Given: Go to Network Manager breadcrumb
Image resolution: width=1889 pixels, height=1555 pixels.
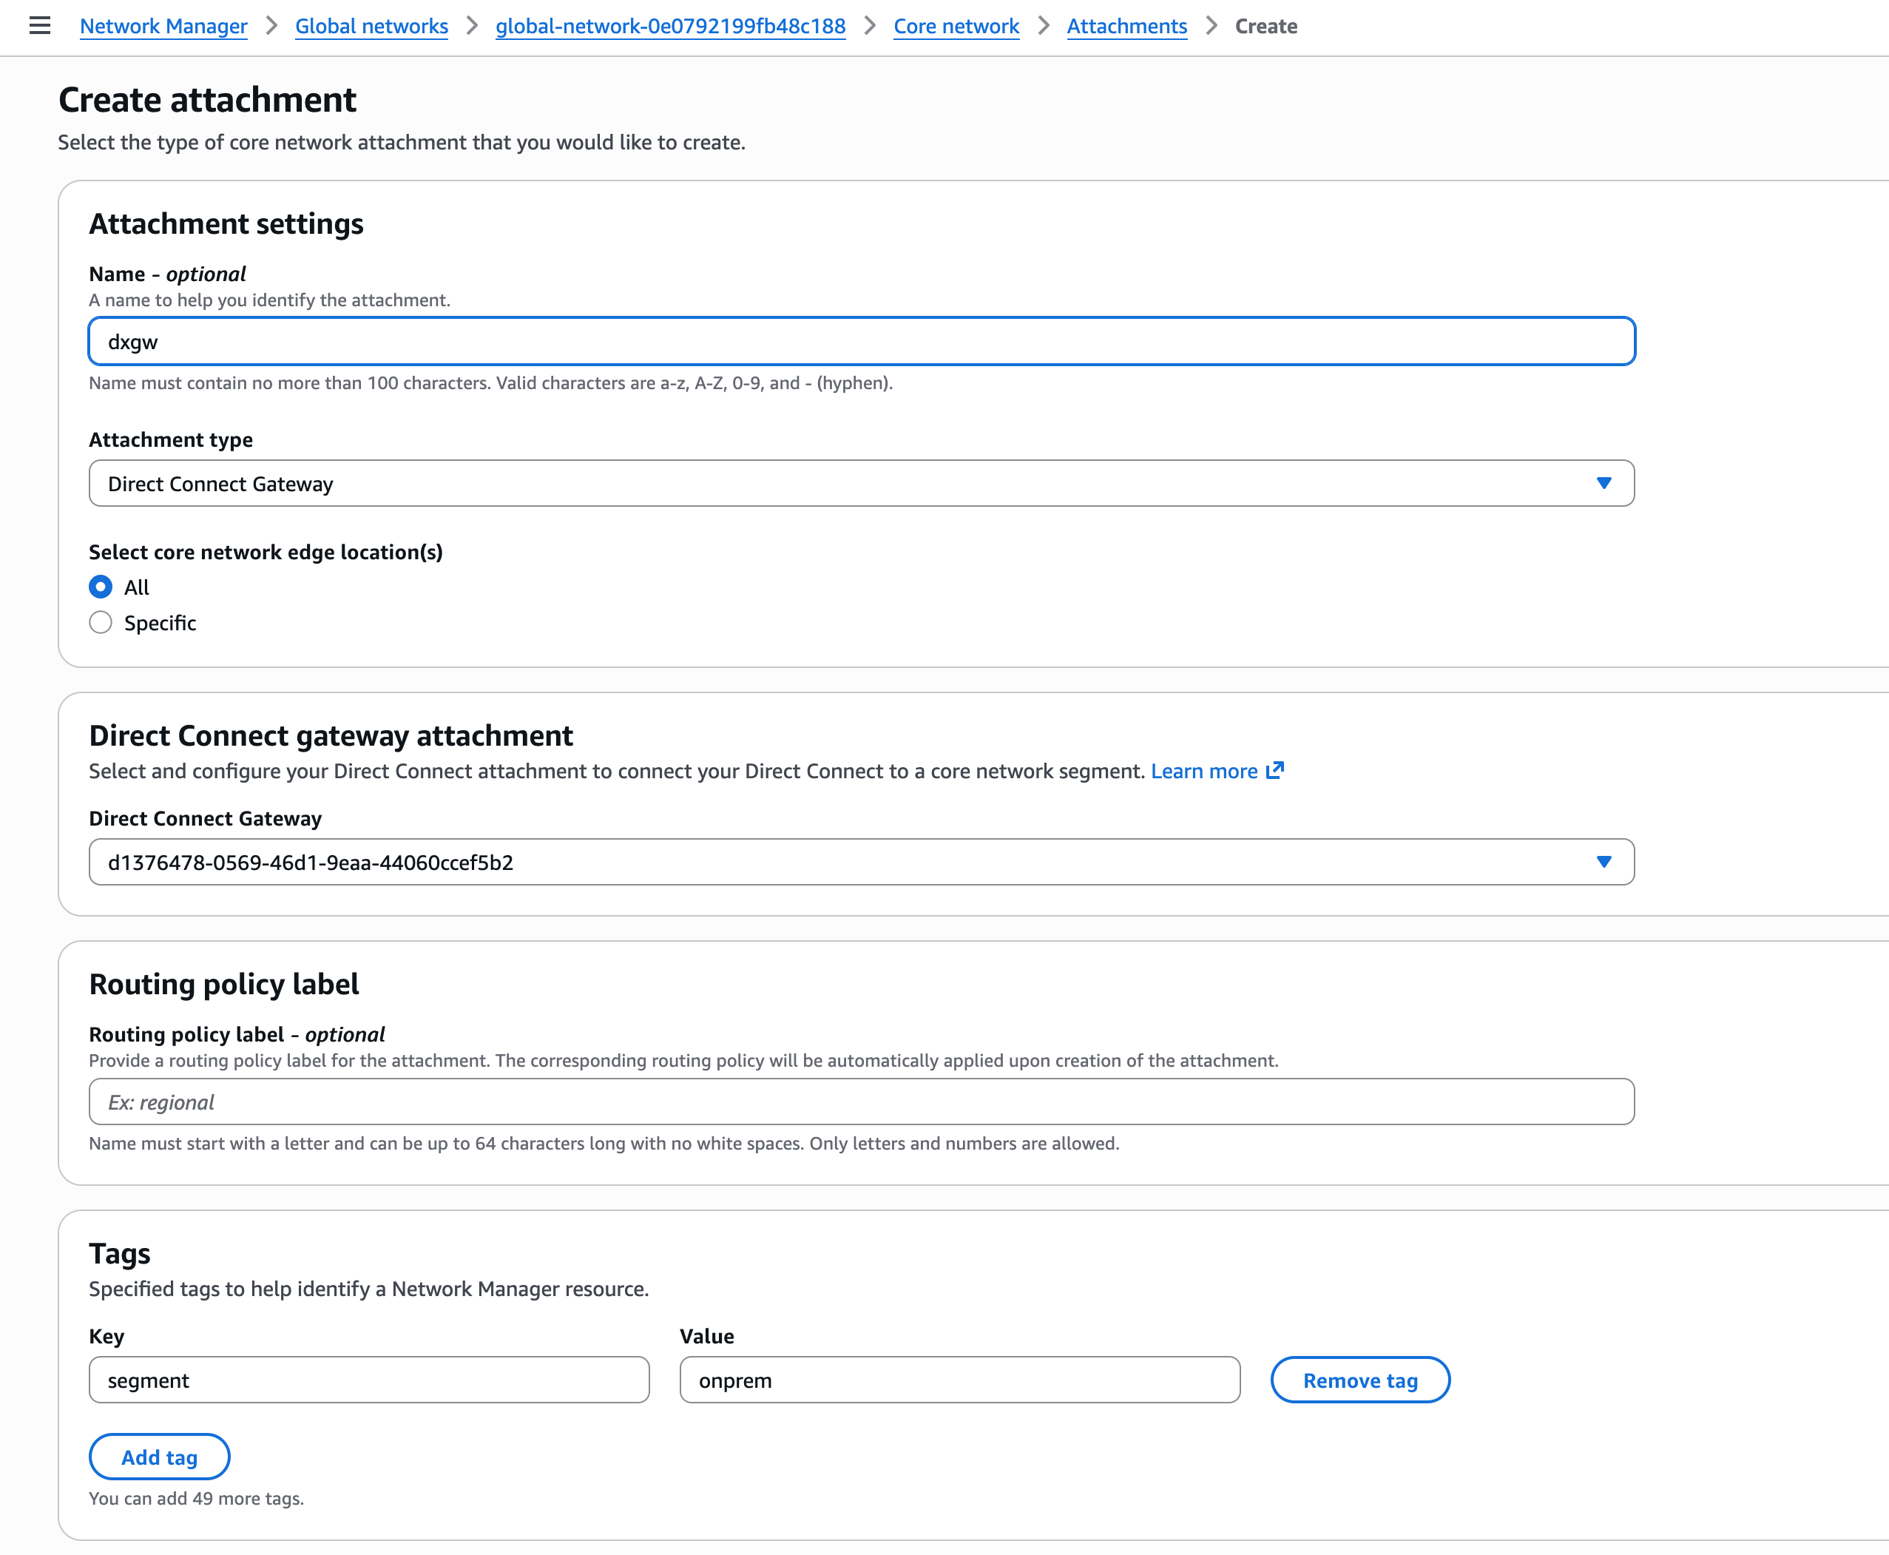Looking at the screenshot, I should click(x=163, y=26).
